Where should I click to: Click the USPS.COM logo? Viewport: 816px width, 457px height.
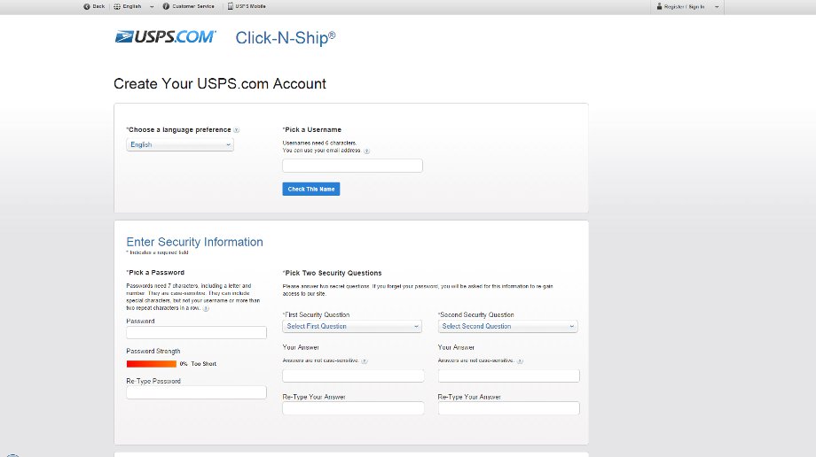point(166,37)
